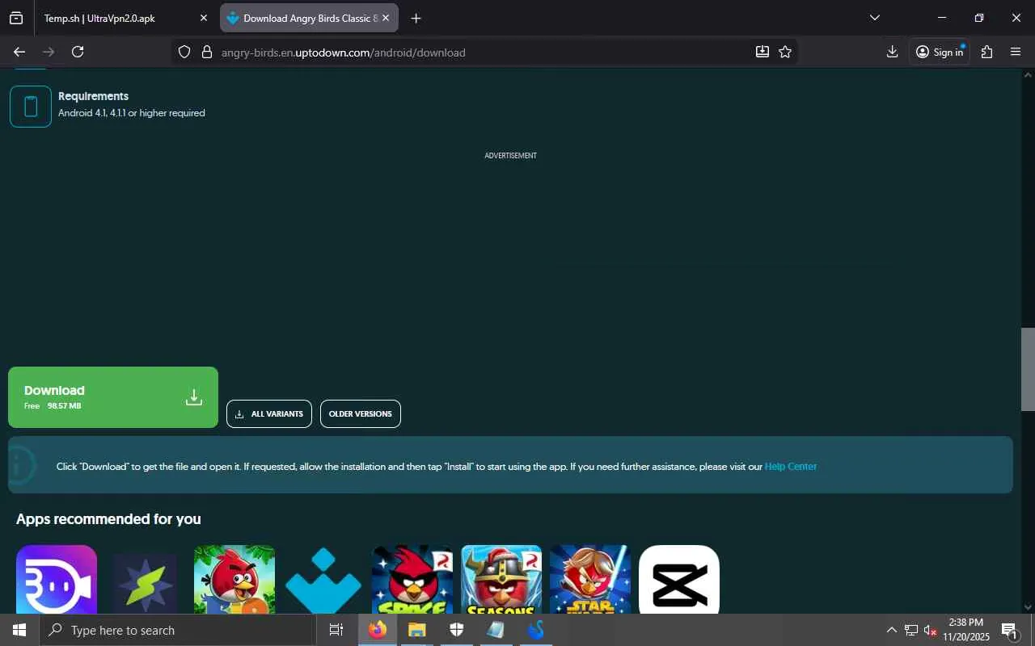Image resolution: width=1035 pixels, height=646 pixels.
Task: Go back to the previous page
Action: [x=19, y=52]
